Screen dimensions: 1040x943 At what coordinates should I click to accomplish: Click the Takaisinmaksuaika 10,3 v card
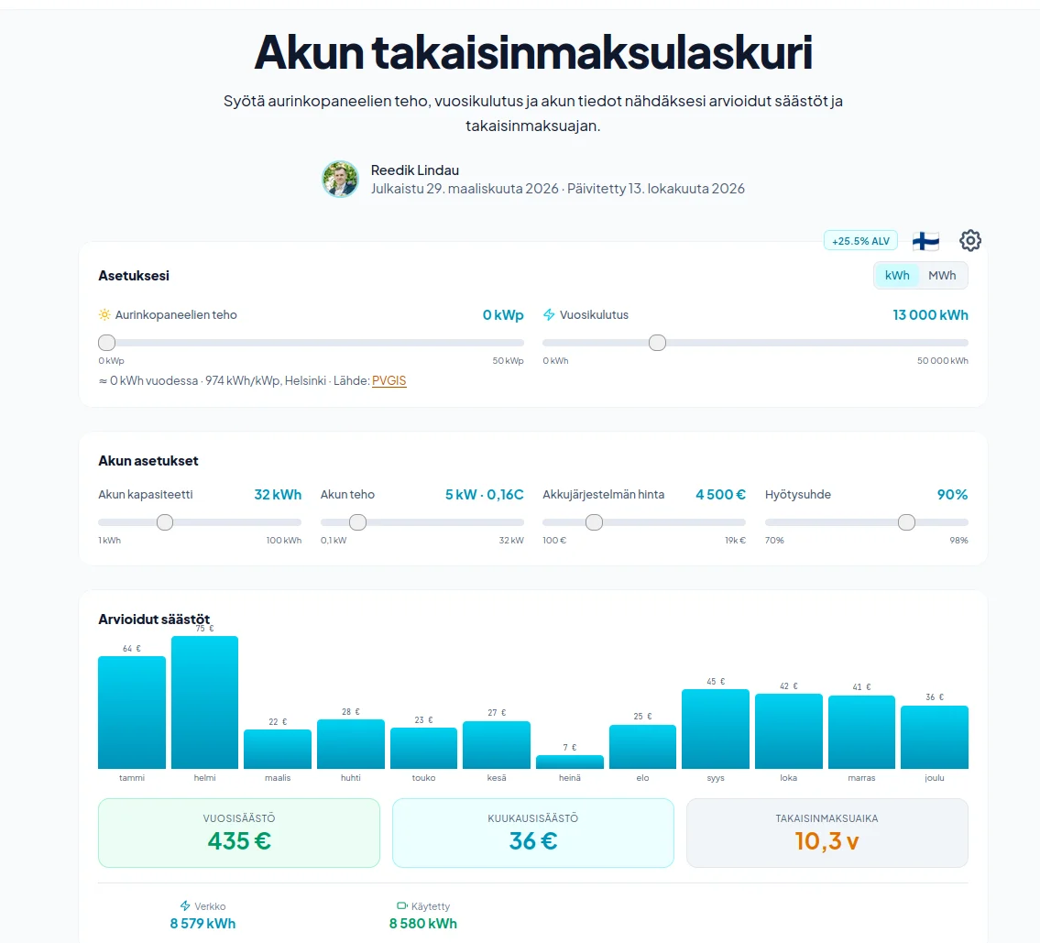pyautogui.click(x=827, y=833)
